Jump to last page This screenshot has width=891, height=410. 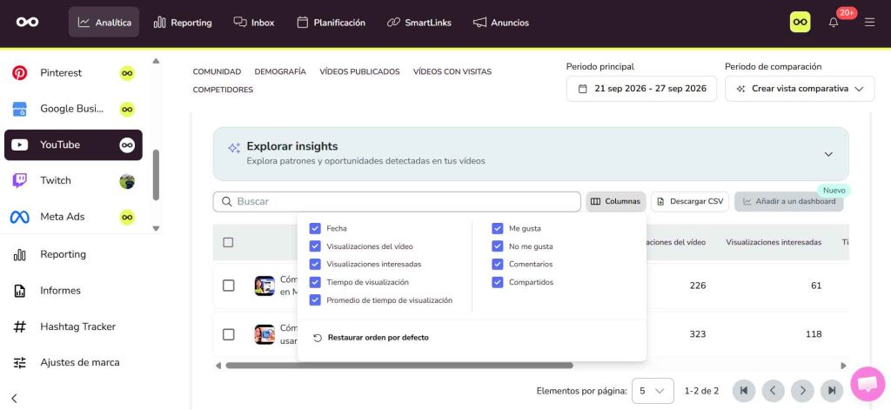click(x=832, y=391)
